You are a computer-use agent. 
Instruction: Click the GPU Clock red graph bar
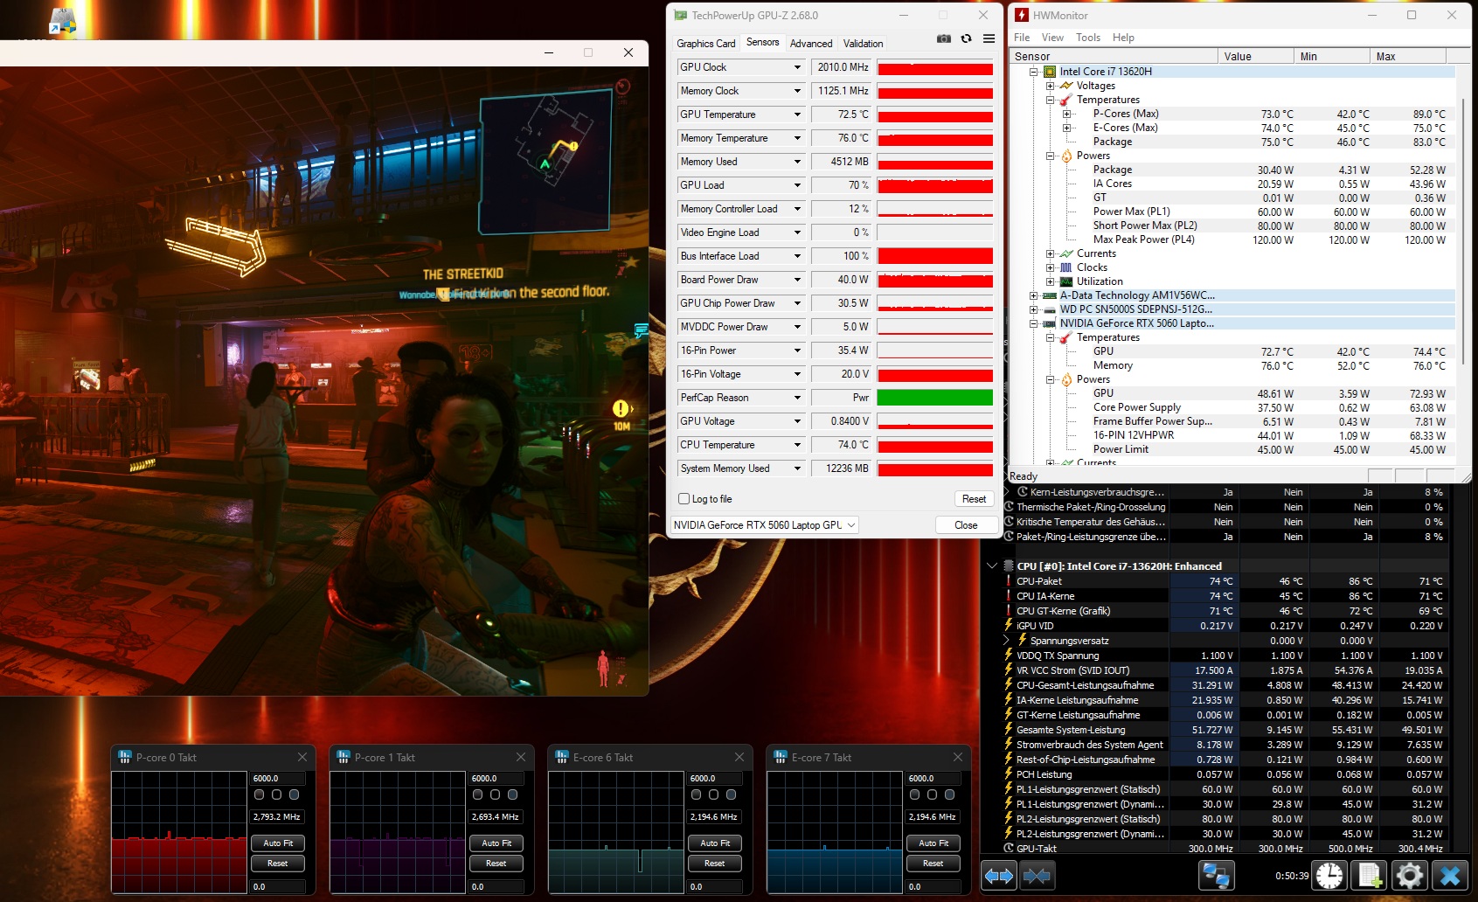tap(934, 67)
